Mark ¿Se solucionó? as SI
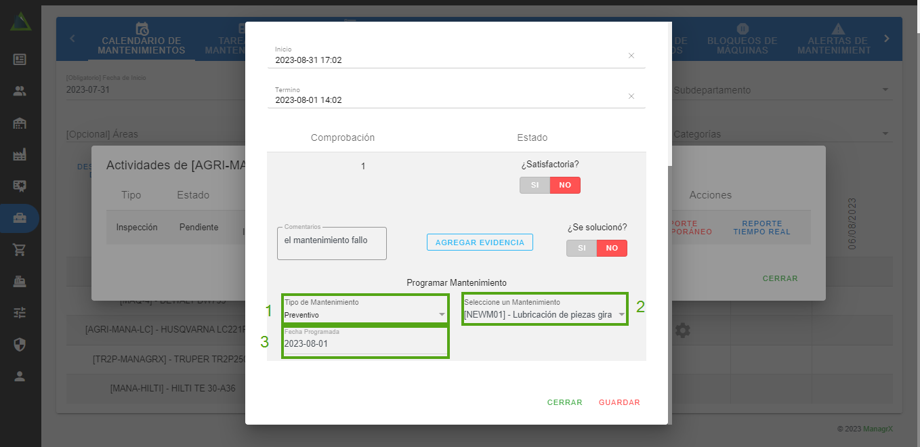The width and height of the screenshot is (920, 447). (x=581, y=249)
